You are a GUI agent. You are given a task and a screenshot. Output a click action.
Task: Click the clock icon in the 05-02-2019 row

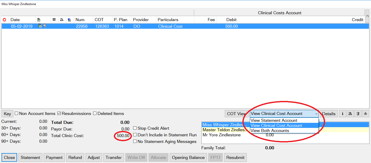coord(44,26)
